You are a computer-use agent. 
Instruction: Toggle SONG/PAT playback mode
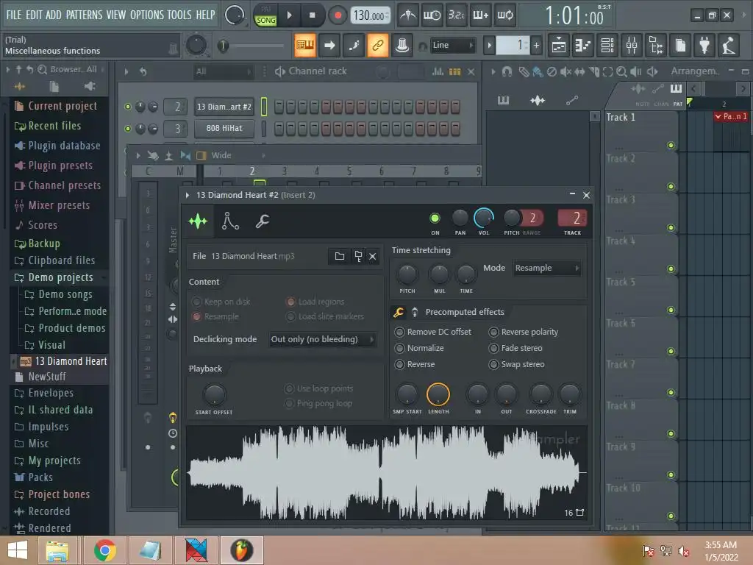265,15
